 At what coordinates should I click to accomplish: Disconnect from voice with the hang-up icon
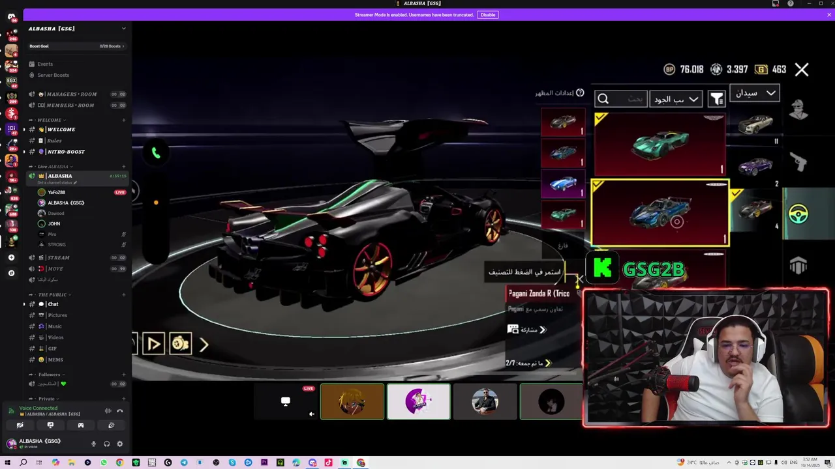[119, 410]
